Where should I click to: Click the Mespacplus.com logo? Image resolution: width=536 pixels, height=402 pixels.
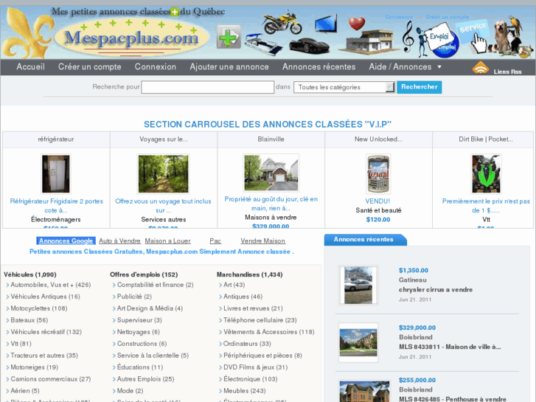(x=132, y=38)
